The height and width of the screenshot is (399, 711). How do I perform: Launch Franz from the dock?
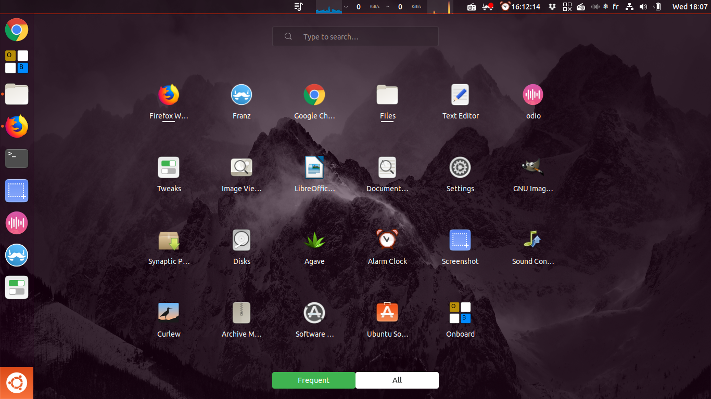click(x=17, y=255)
